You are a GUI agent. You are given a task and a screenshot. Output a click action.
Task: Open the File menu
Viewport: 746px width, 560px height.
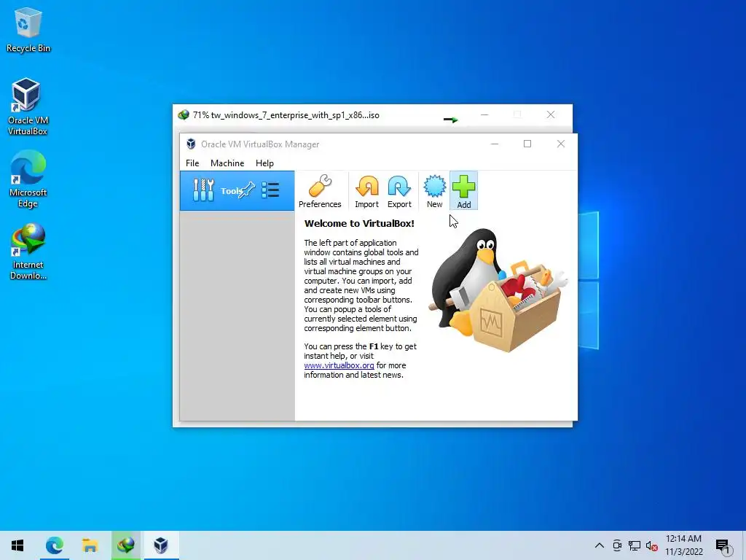(192, 163)
